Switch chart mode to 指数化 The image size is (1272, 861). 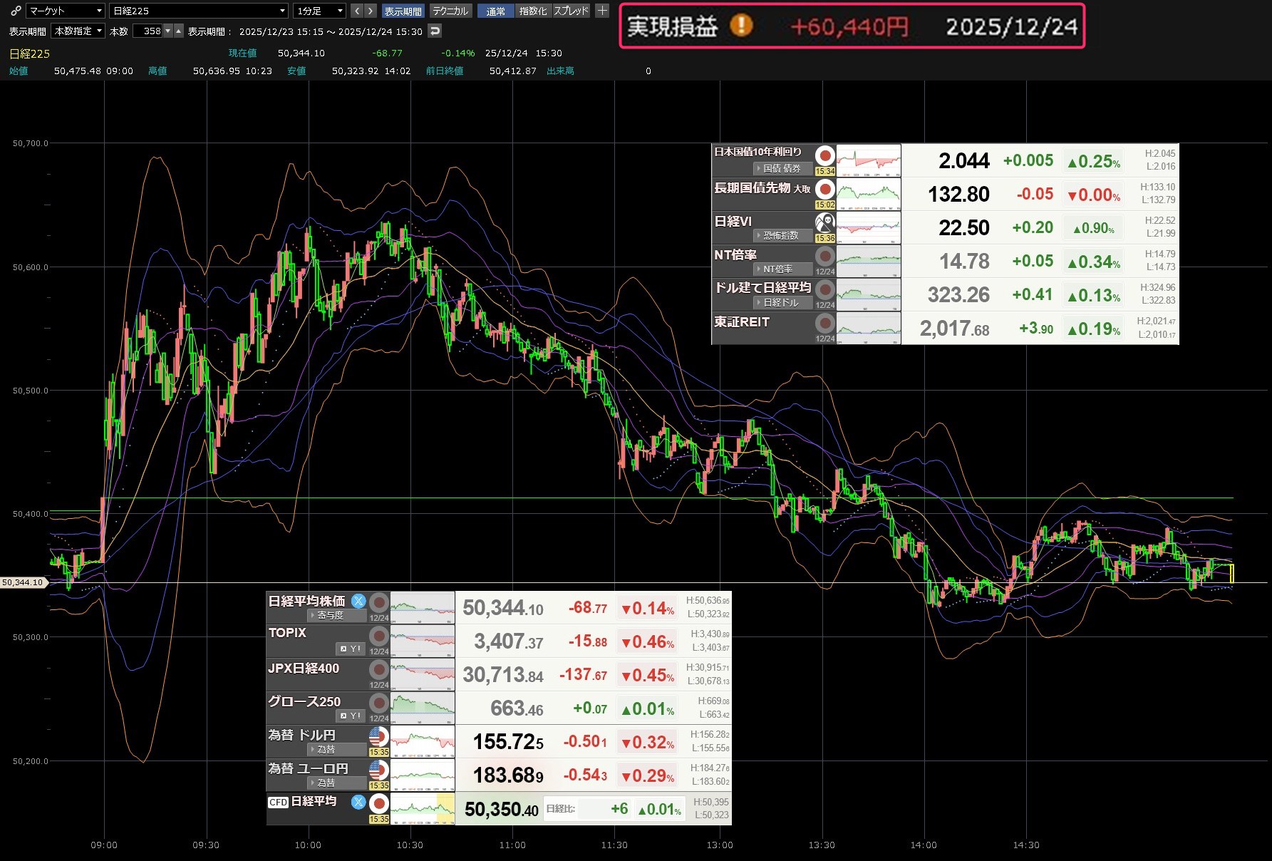pyautogui.click(x=532, y=11)
